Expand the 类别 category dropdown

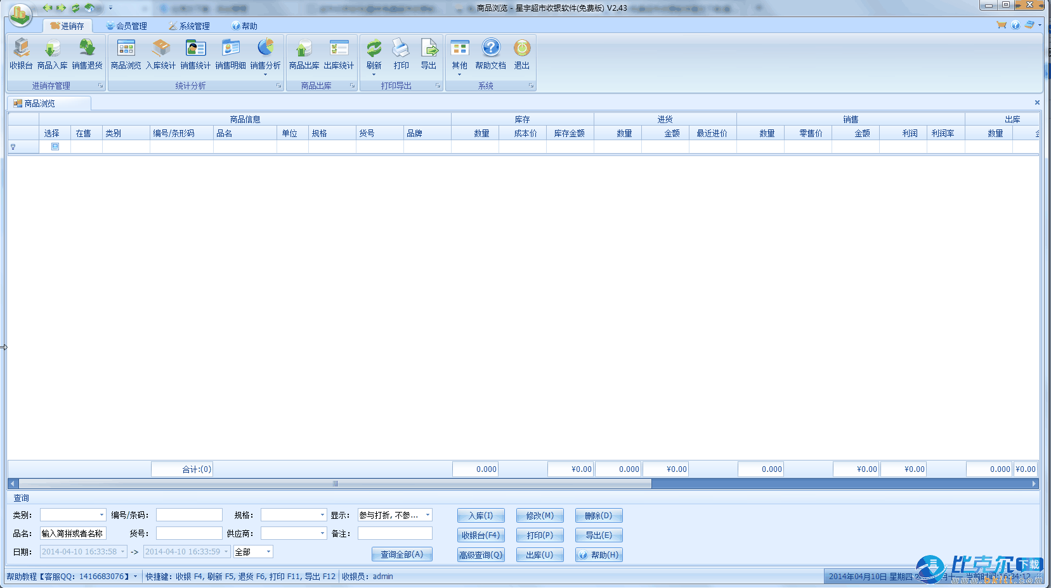[x=101, y=515]
